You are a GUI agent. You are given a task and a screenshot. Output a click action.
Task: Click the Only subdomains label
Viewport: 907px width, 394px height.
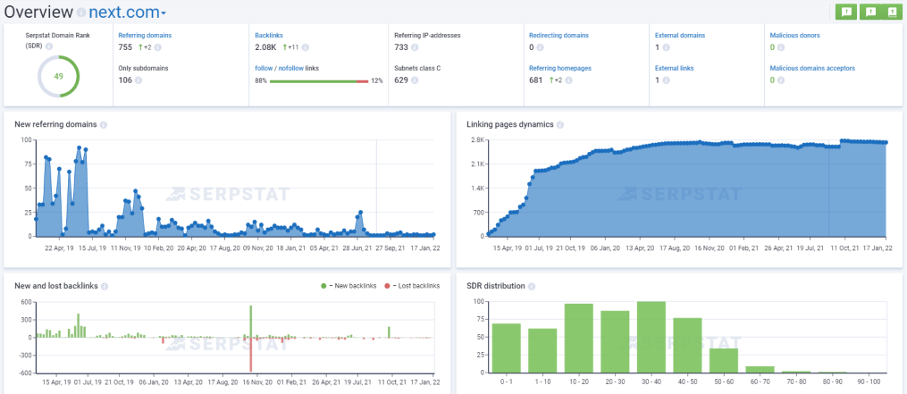[x=144, y=68]
